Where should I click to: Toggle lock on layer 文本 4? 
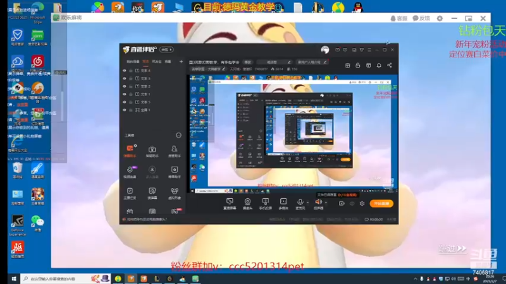[x=131, y=71]
